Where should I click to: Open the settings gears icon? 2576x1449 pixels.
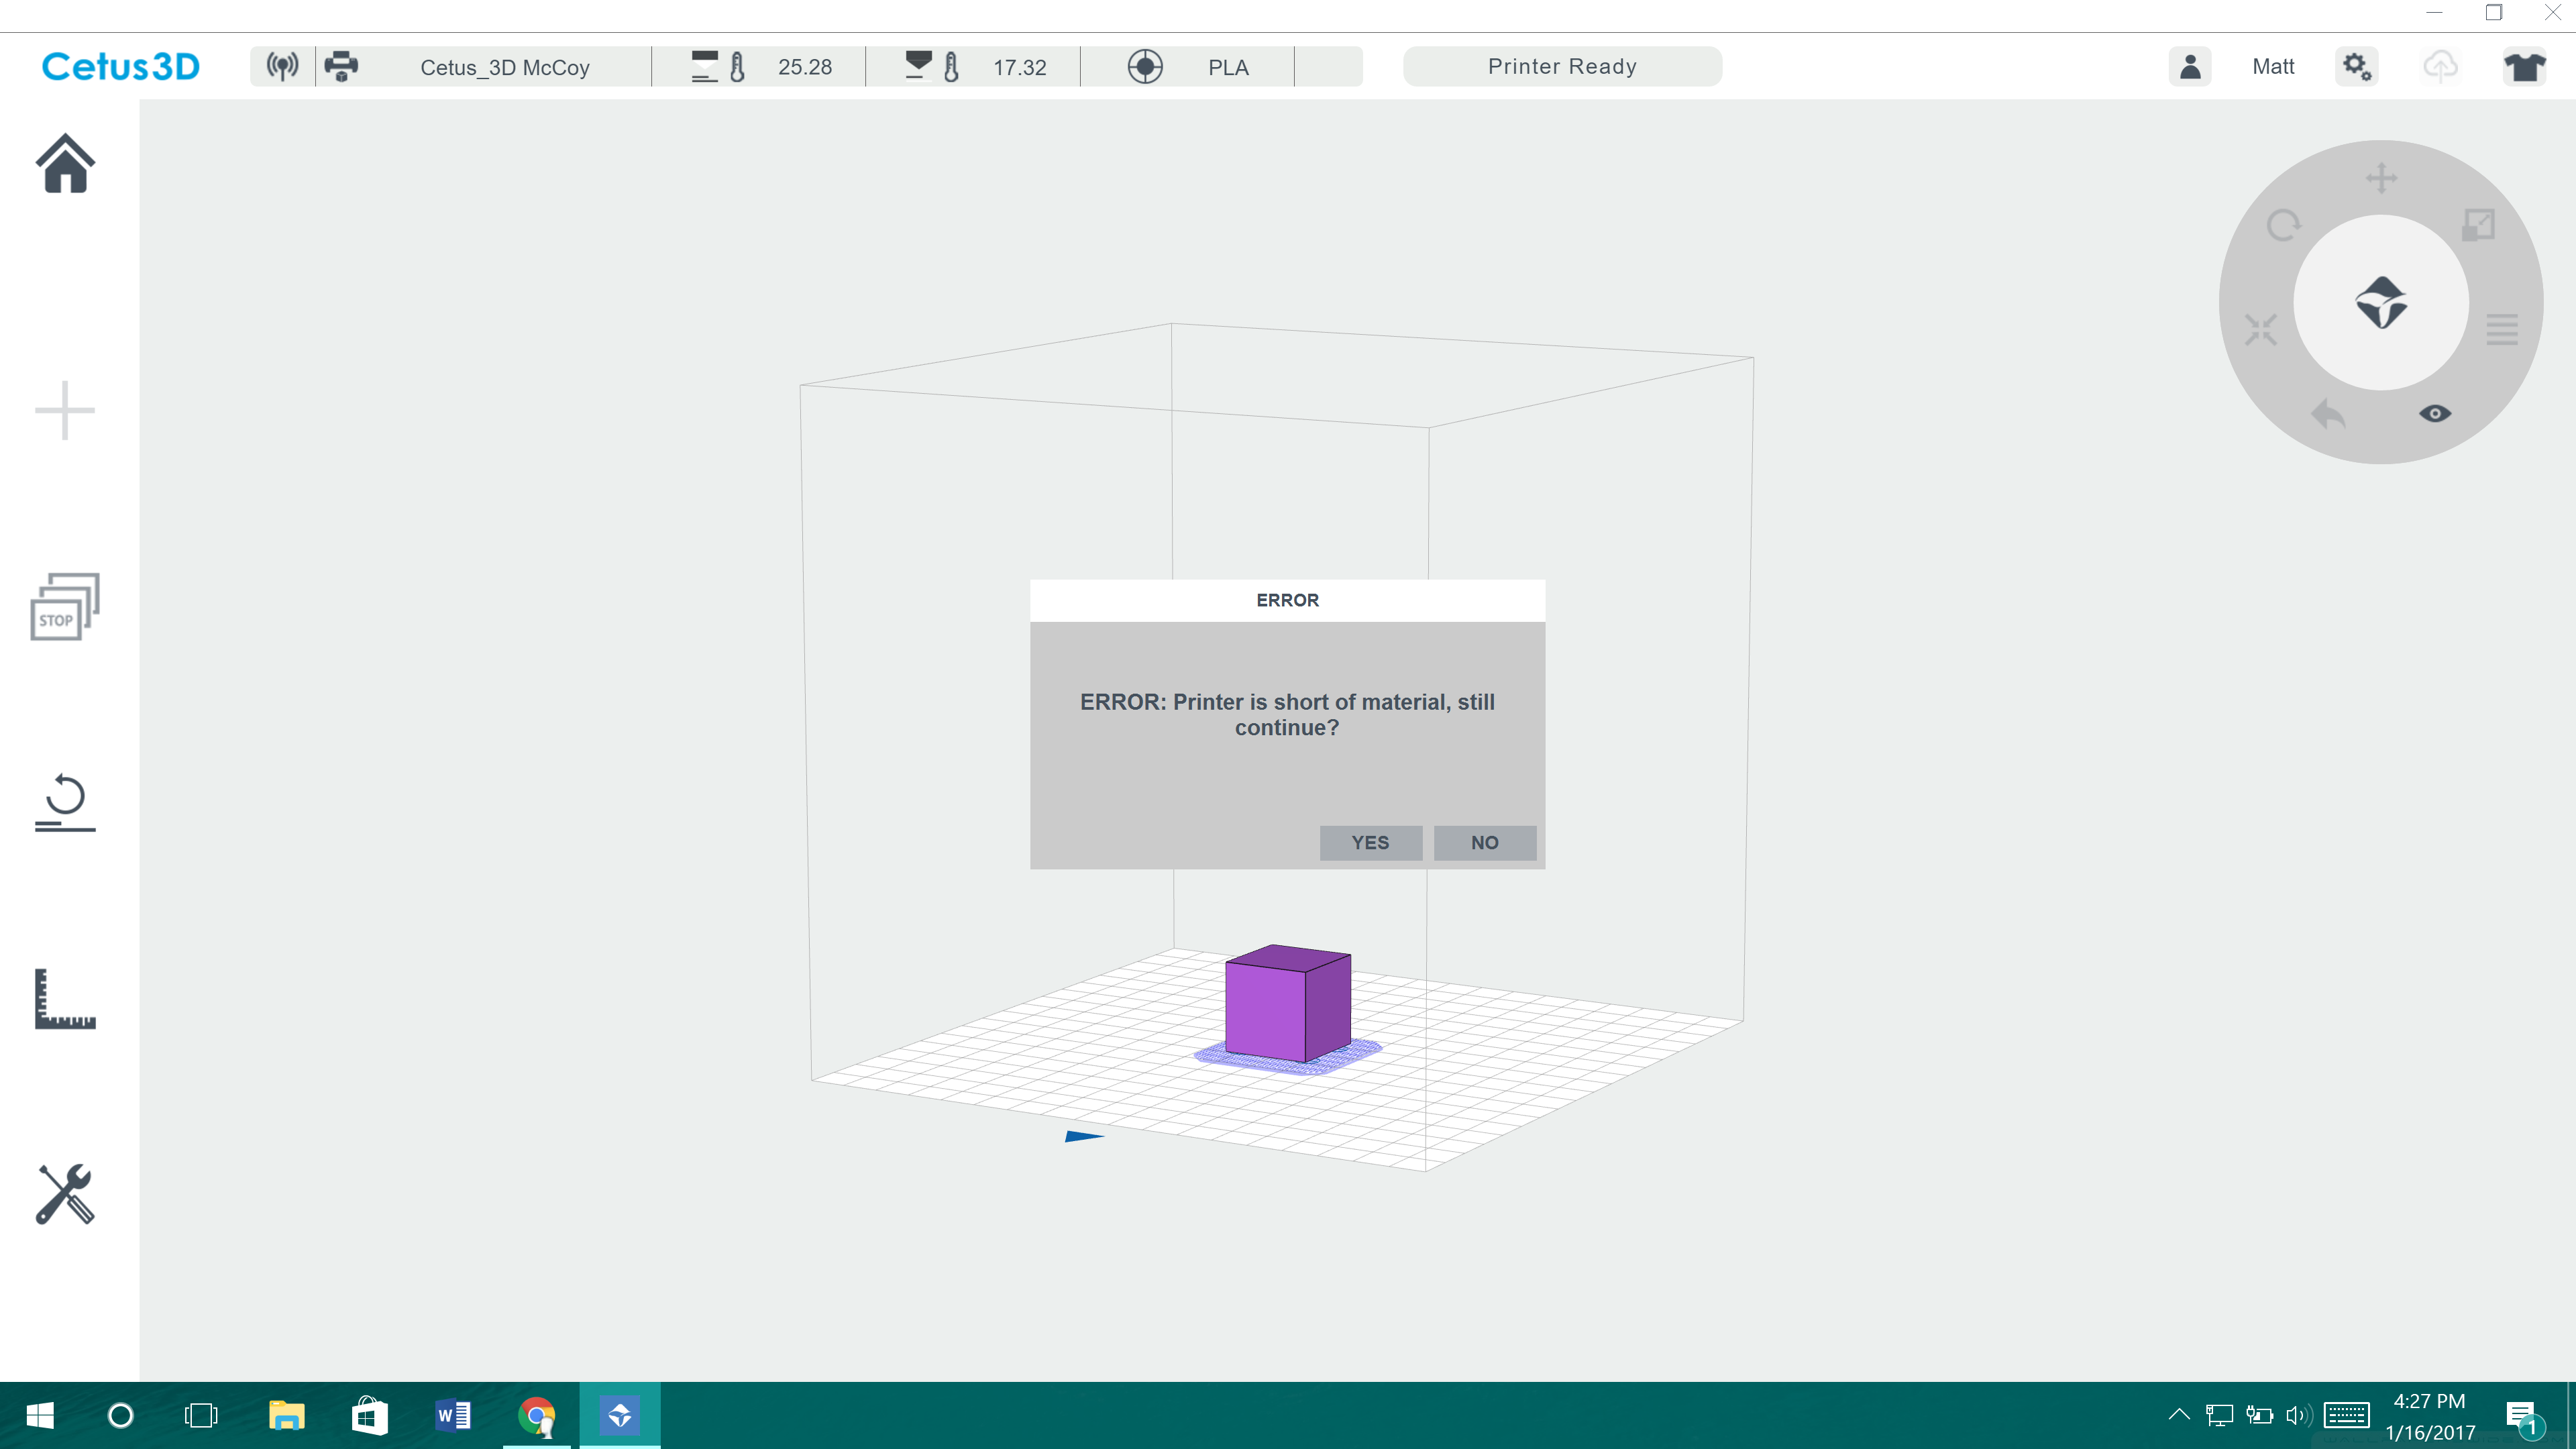click(x=2356, y=67)
